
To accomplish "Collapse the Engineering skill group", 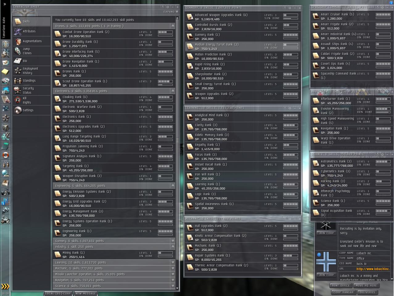I will 173,186.
